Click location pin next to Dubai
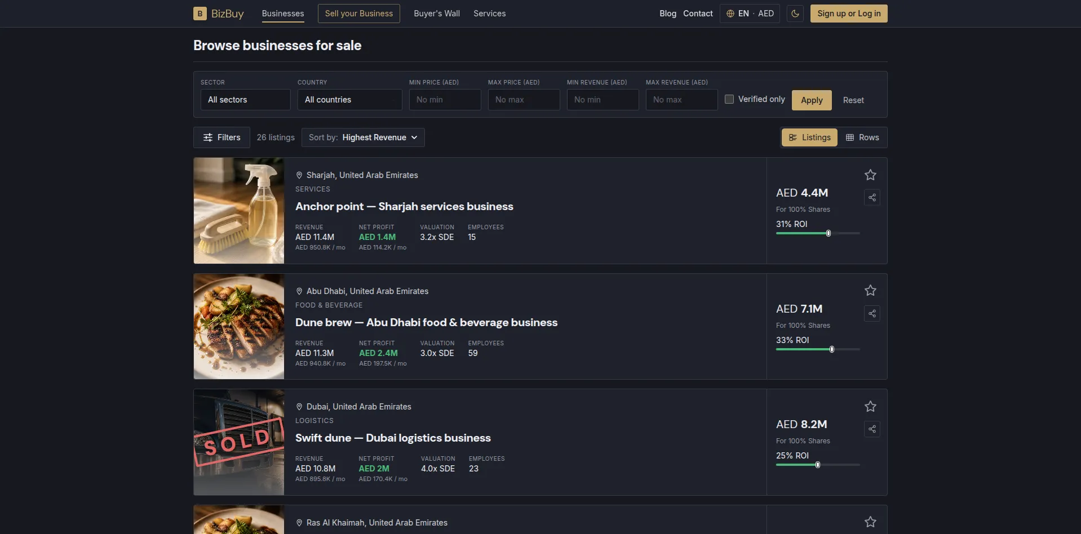1081x534 pixels. [x=299, y=407]
